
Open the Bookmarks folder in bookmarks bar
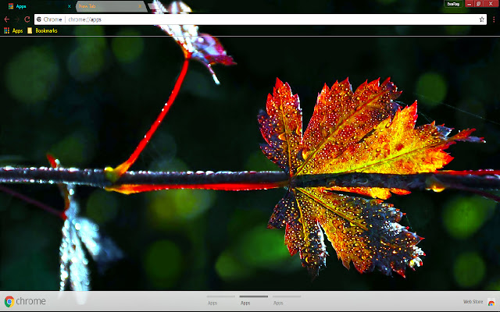[42, 30]
